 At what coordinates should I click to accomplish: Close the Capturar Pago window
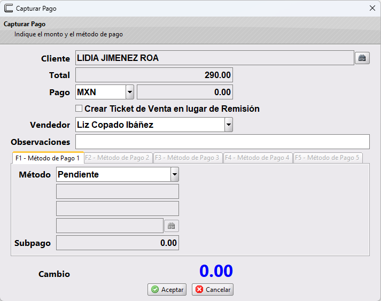[x=372, y=8]
